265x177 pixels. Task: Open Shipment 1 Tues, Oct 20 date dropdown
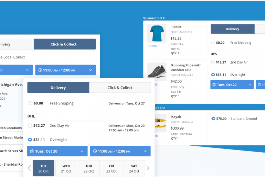pyautogui.click(x=232, y=85)
